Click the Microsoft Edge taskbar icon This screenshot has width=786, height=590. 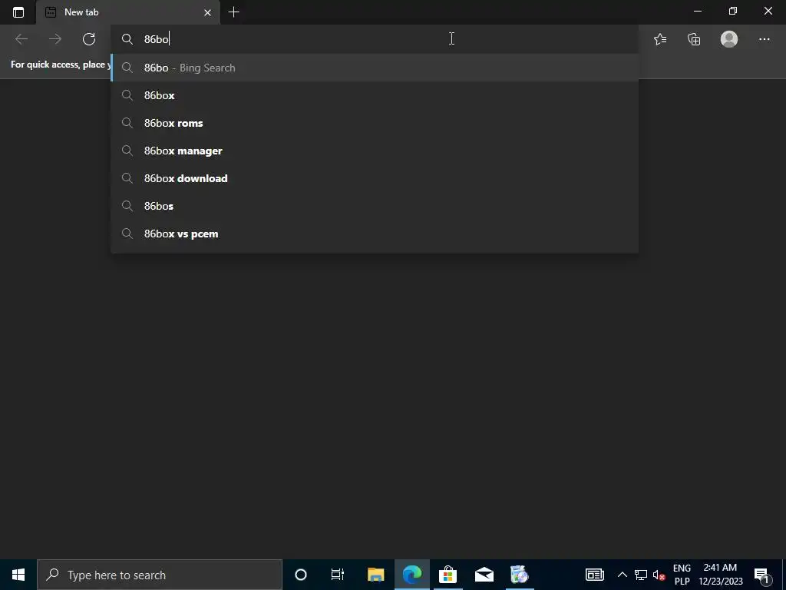[412, 575]
